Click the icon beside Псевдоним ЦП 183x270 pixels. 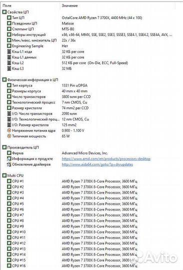coord(9,23)
